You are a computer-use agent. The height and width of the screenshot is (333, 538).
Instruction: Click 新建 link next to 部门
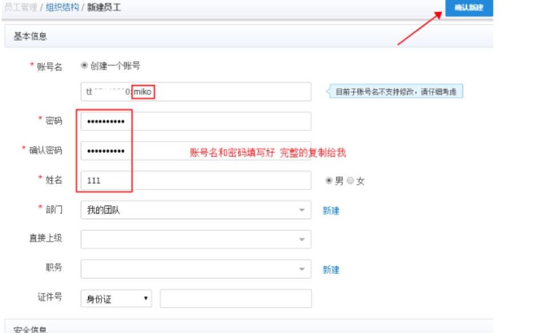pyautogui.click(x=331, y=210)
